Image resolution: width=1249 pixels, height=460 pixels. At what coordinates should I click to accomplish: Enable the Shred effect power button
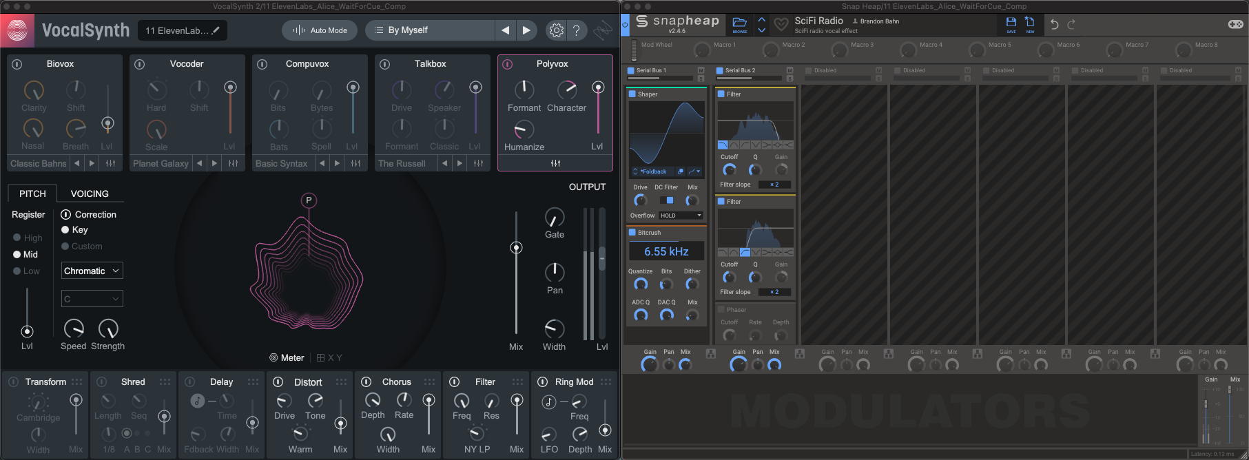(101, 381)
